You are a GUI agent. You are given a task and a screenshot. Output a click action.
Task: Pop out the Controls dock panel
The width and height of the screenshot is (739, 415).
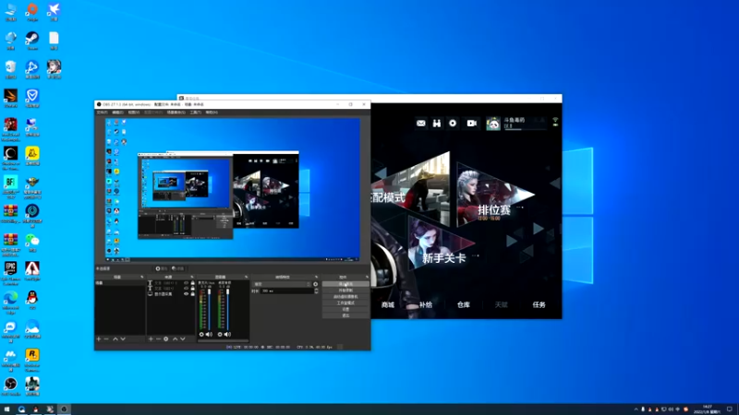[x=367, y=277]
